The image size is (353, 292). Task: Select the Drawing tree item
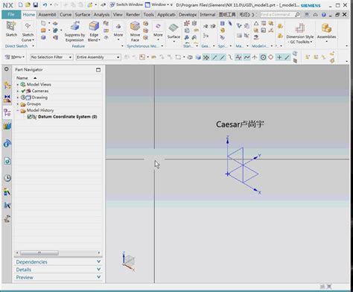coord(39,98)
